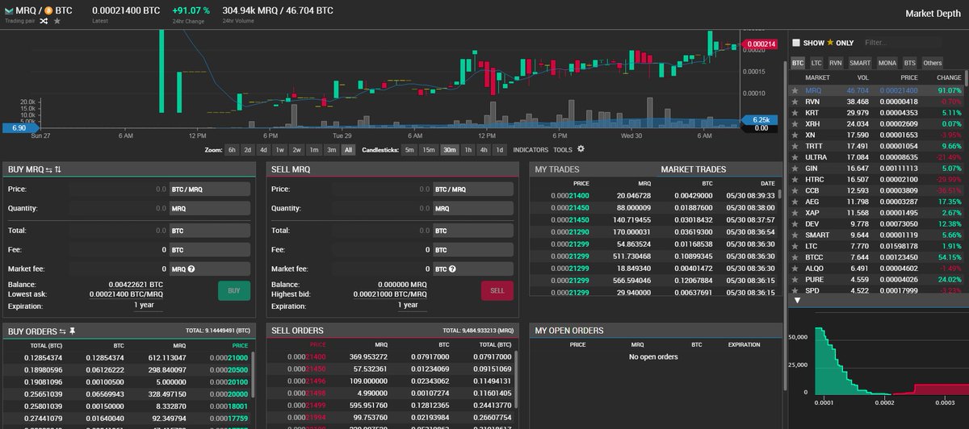Switch to LTC markets tab
Viewport: 969px width, 429px height.
click(816, 62)
